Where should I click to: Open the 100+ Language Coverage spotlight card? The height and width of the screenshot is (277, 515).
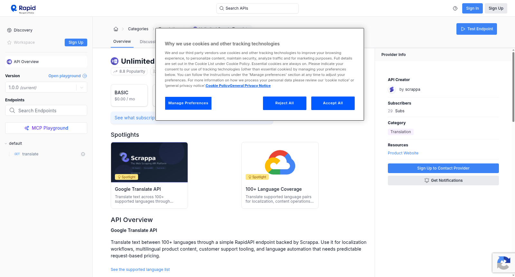(x=280, y=175)
